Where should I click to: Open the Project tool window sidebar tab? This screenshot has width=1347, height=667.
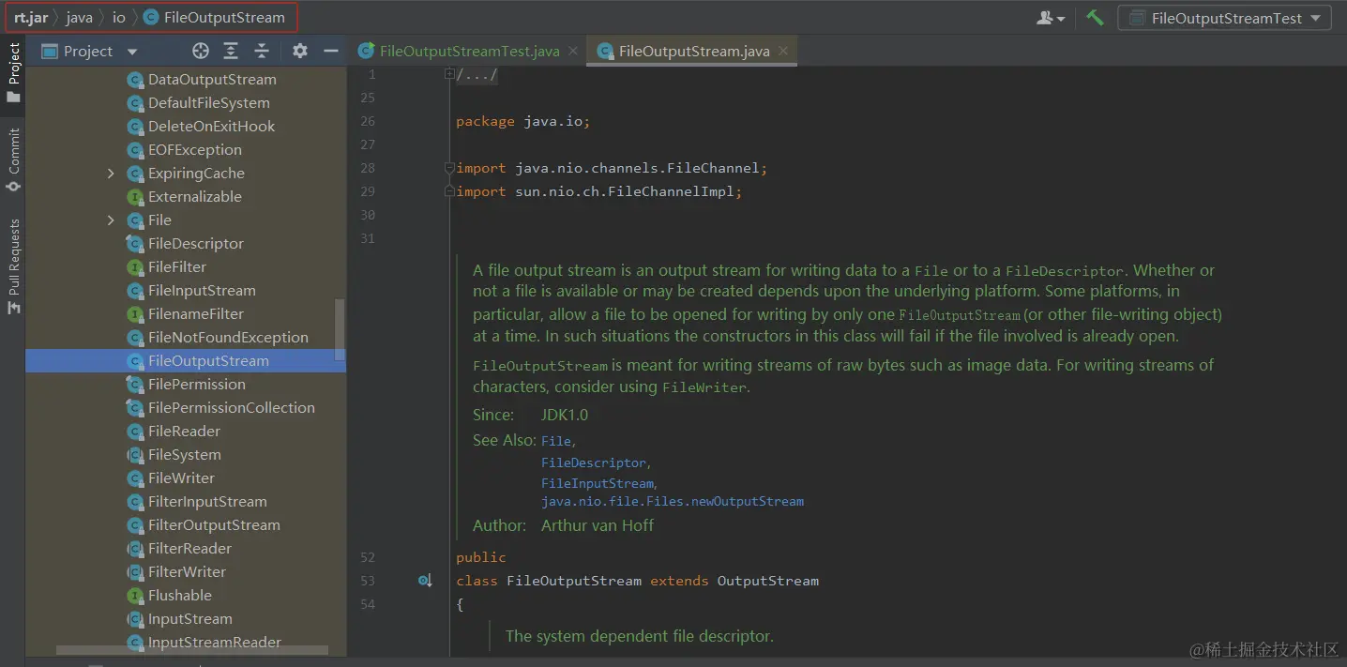pos(13,72)
